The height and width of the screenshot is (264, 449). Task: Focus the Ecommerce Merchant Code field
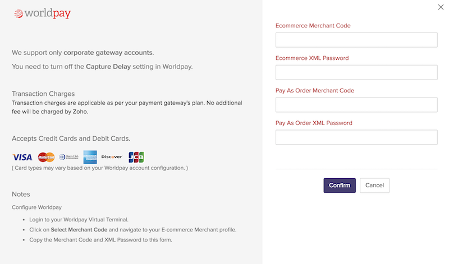pyautogui.click(x=356, y=40)
